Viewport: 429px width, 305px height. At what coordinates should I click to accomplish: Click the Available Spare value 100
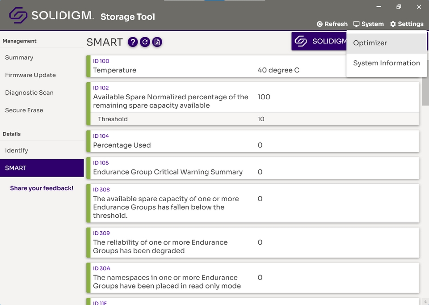tap(264, 97)
